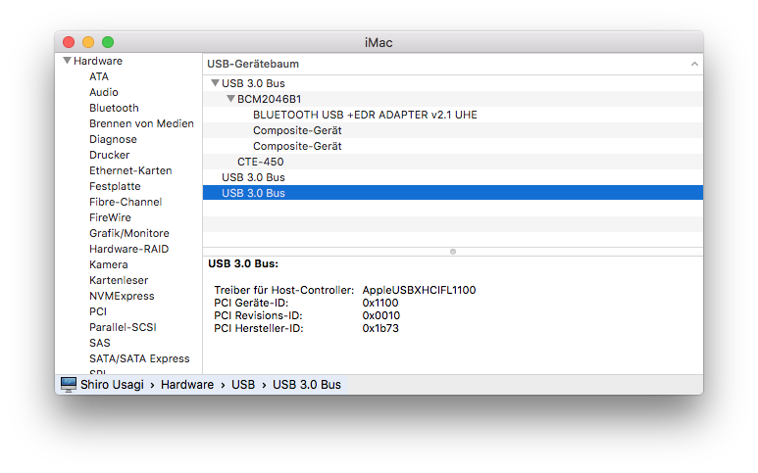Click the PCI Revisions-ID value 0x0010
Viewport: 758px width, 473px height.
tap(380, 315)
